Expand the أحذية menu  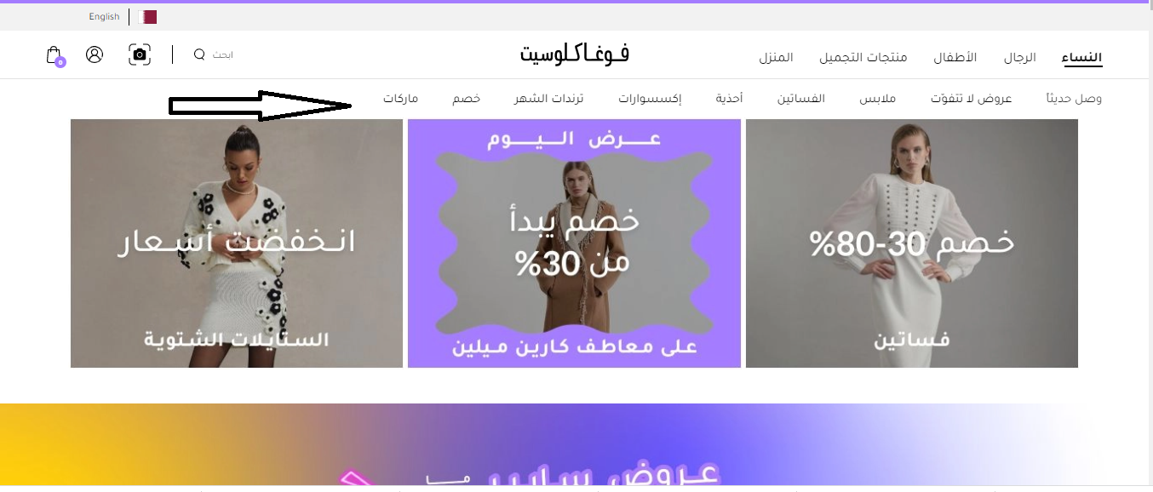coord(730,99)
